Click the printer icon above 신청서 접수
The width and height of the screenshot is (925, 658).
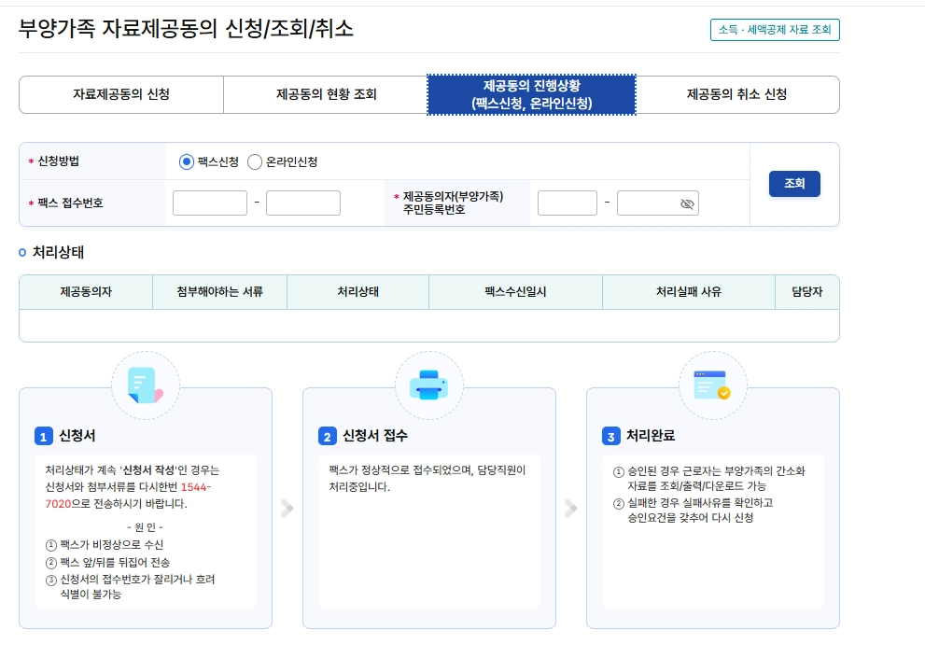[x=428, y=384]
